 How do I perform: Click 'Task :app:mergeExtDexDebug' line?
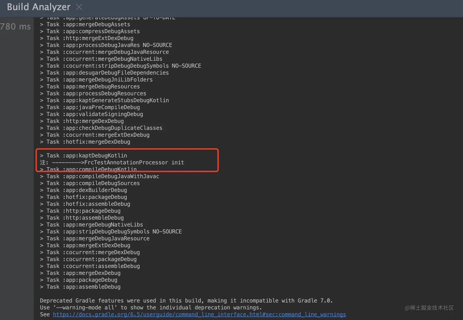(x=85, y=246)
